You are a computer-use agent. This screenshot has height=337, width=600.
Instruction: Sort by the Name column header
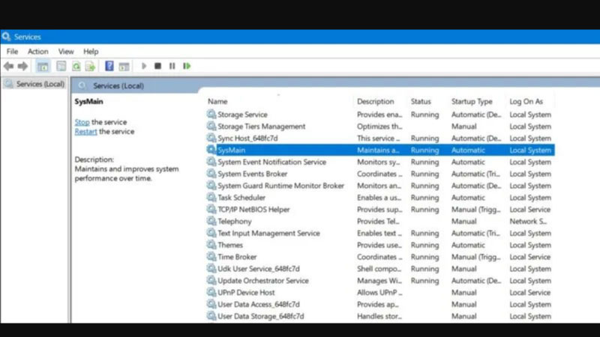(x=217, y=101)
